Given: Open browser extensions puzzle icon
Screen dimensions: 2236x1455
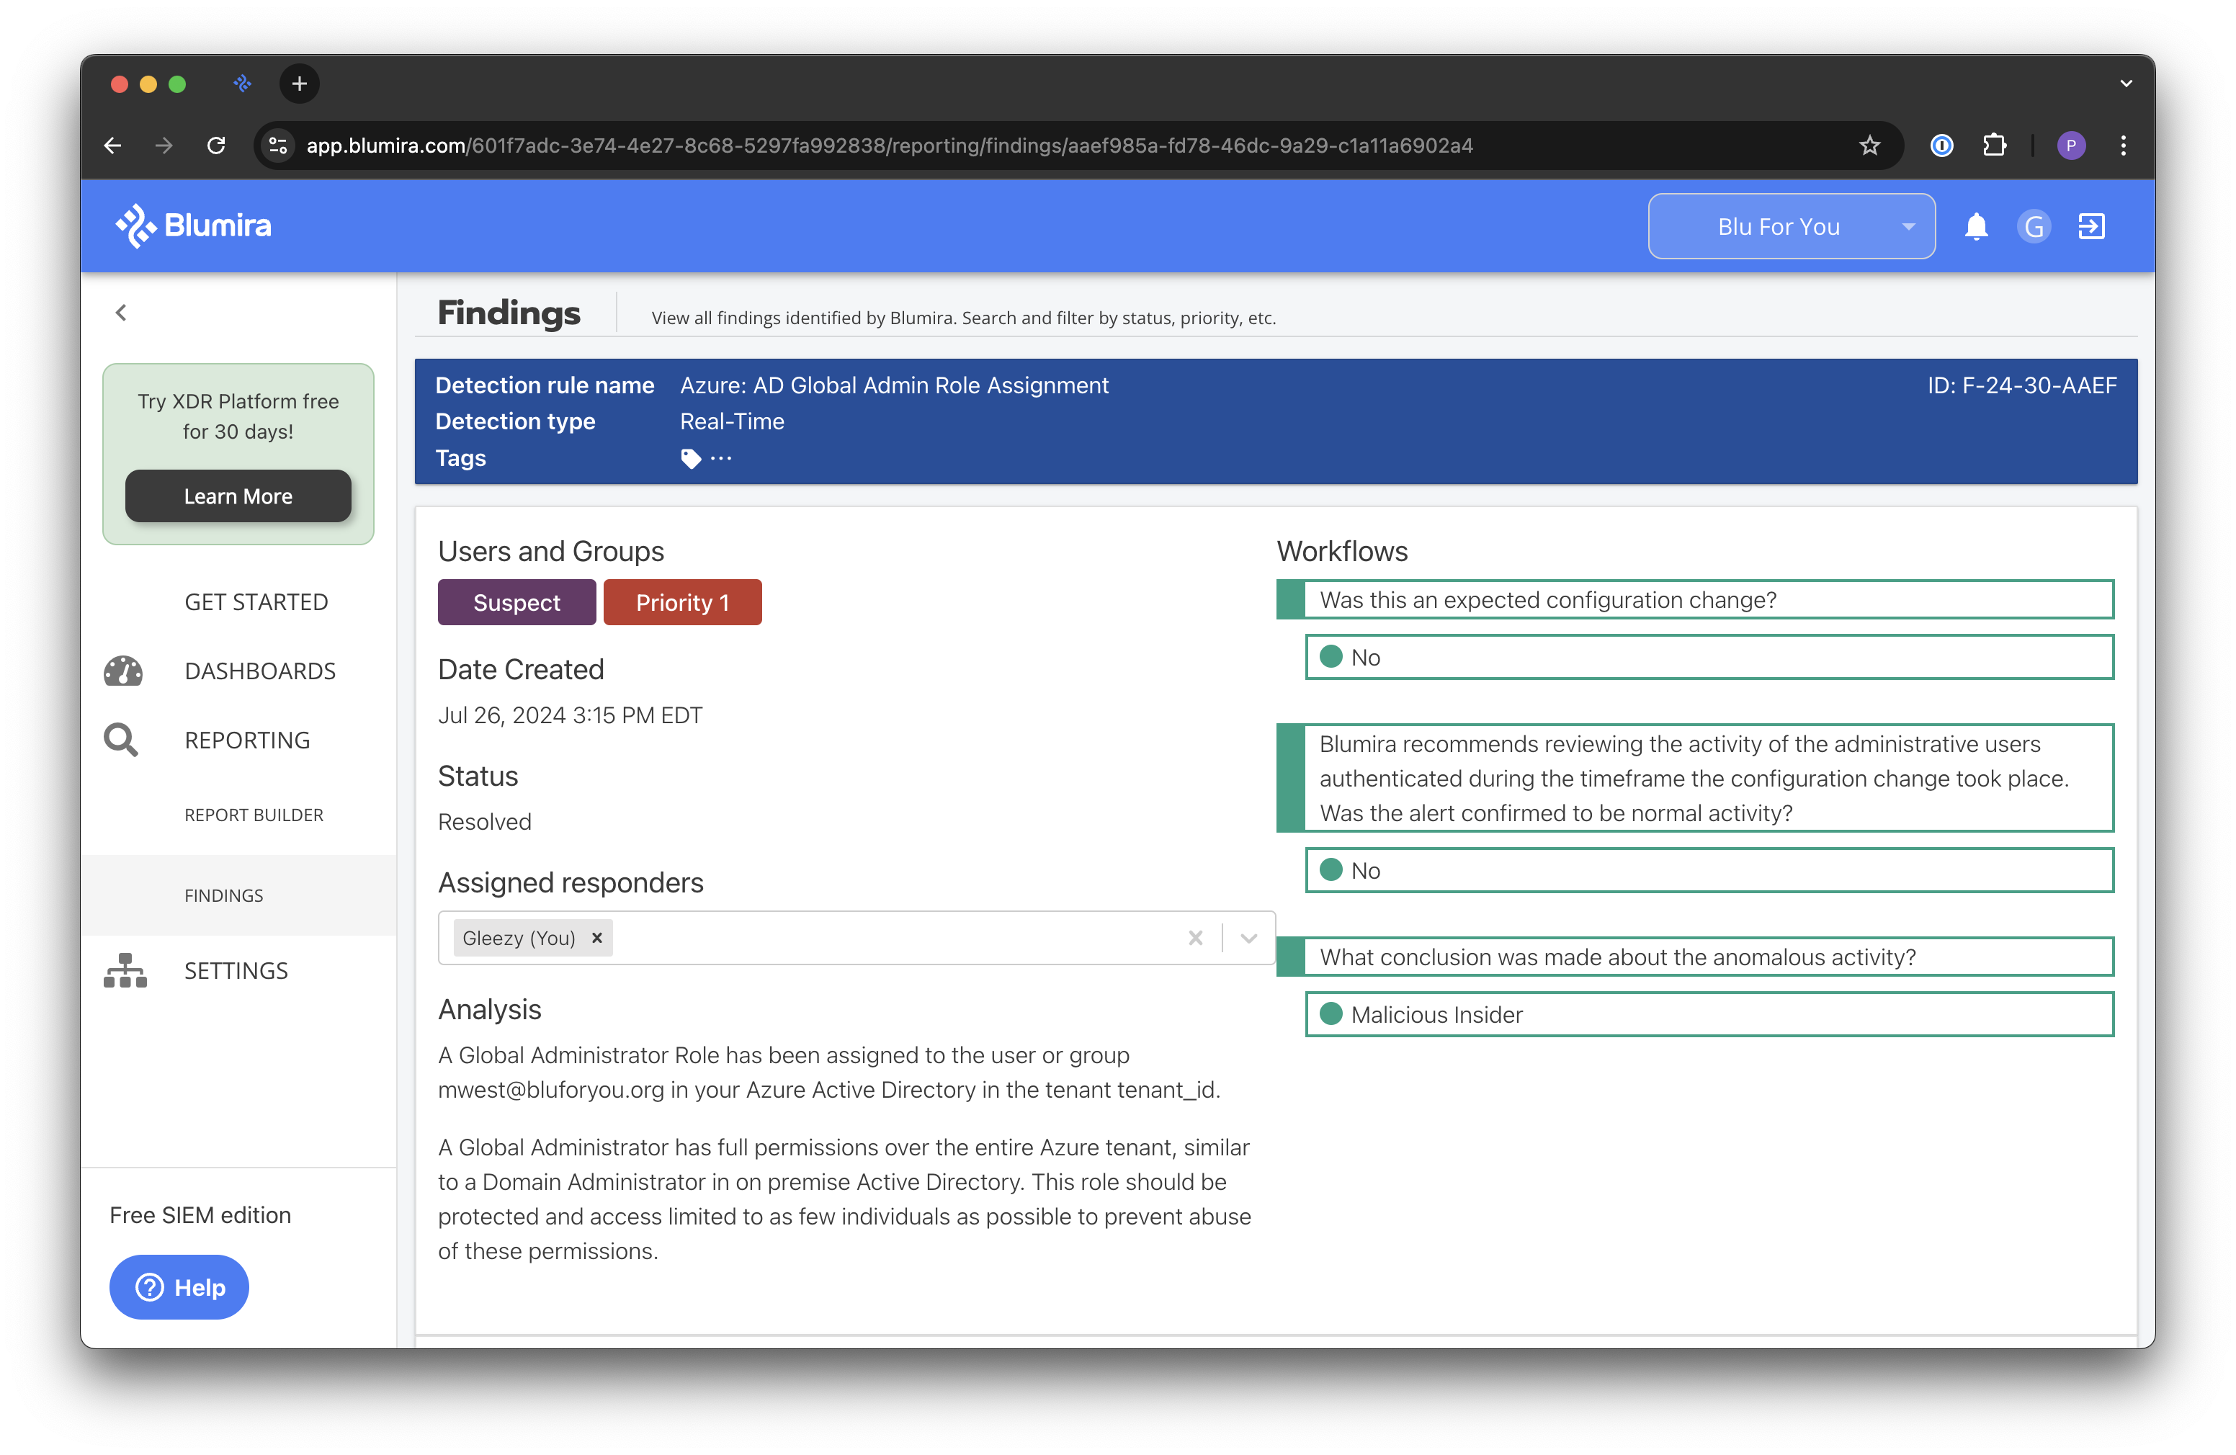Looking at the screenshot, I should click(1994, 145).
